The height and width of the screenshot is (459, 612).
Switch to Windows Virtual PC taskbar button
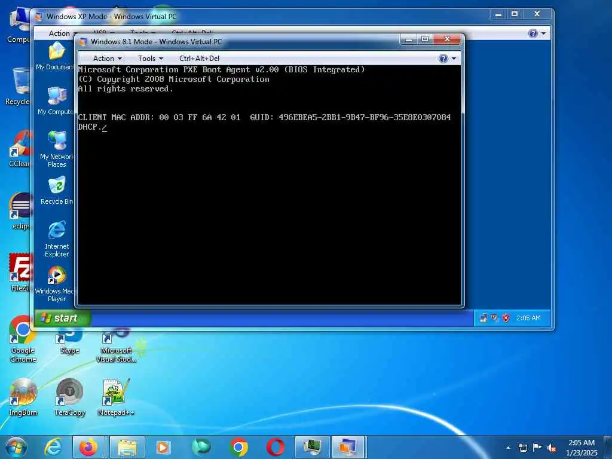point(347,447)
